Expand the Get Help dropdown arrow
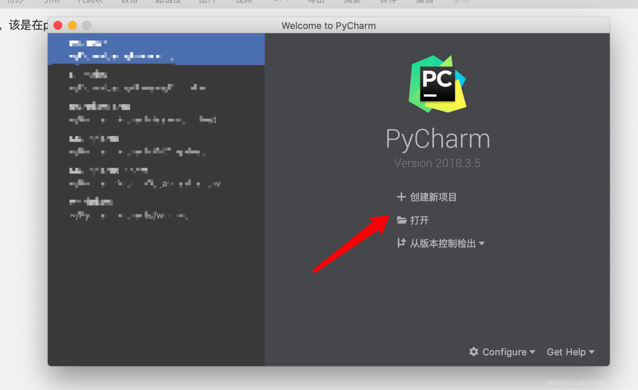Screen dimensions: 638x390 click(x=592, y=352)
